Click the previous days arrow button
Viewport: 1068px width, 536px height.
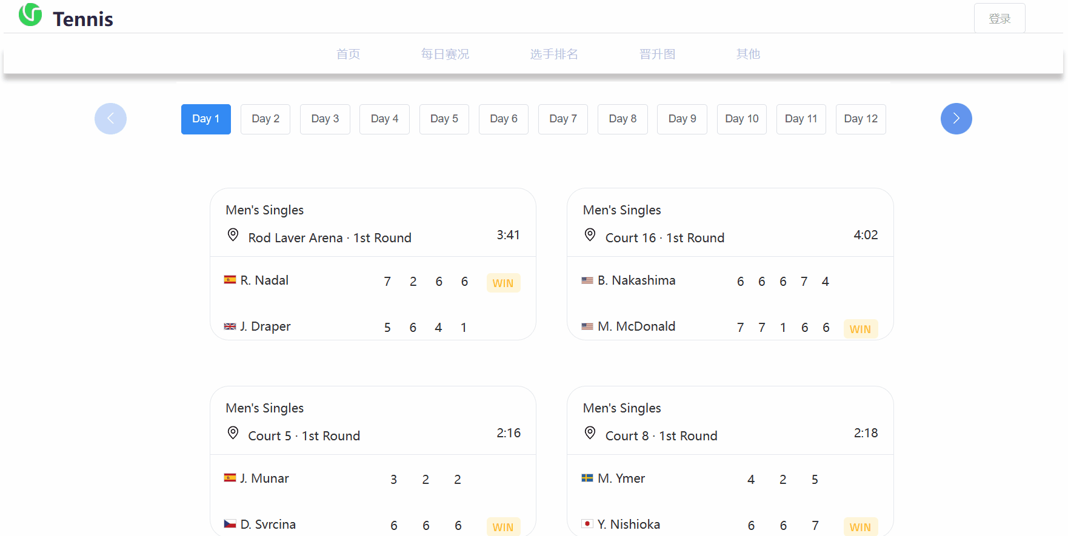[x=110, y=119]
